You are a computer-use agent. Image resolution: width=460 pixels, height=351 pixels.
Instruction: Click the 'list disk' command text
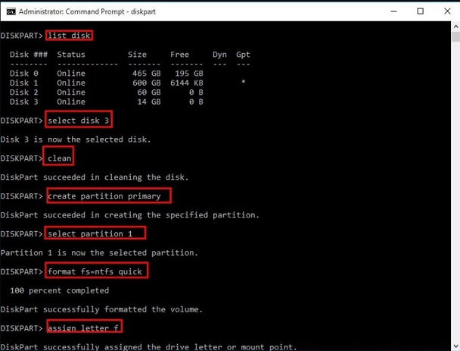click(69, 36)
